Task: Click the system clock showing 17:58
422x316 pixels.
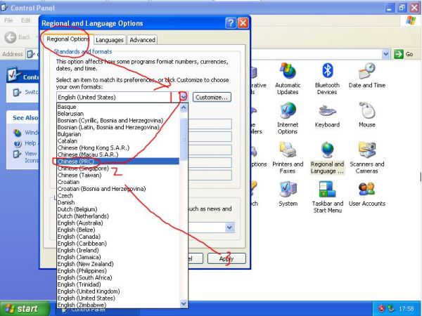Action: click(406, 308)
